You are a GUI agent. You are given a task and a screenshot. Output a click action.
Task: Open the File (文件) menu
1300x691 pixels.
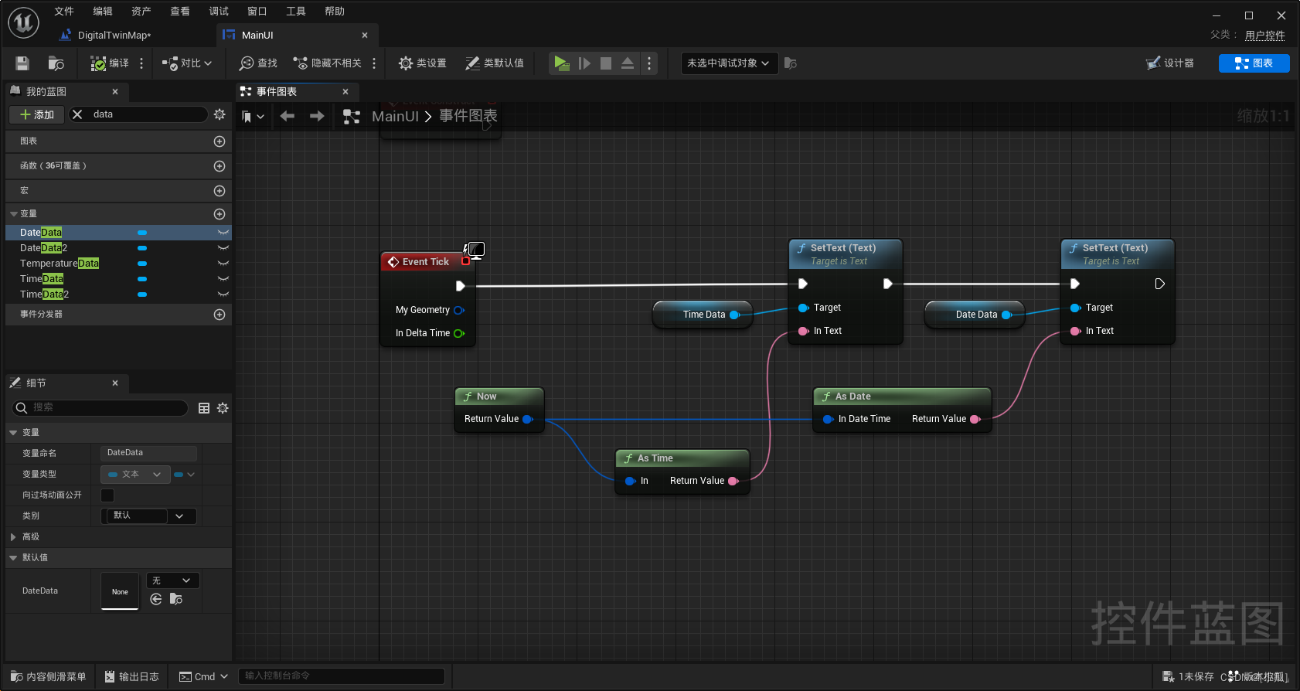[x=64, y=11]
